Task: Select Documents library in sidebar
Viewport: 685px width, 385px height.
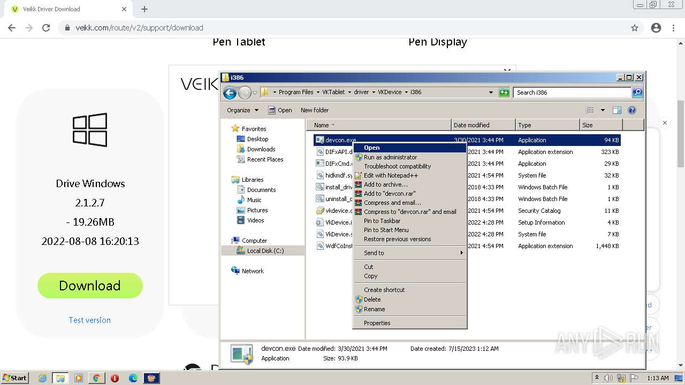Action: click(261, 190)
